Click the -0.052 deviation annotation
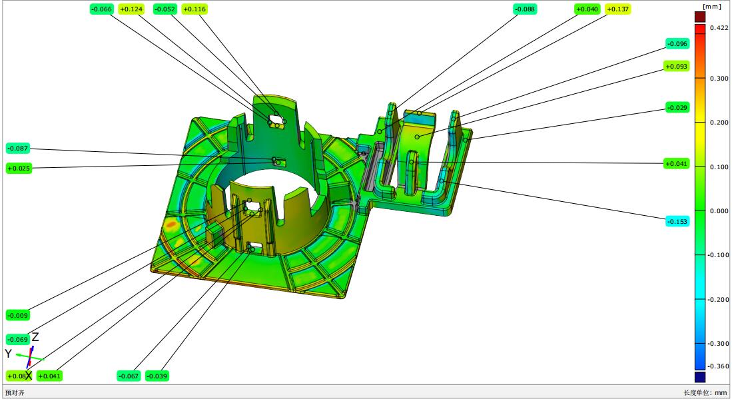The image size is (732, 401). (165, 9)
